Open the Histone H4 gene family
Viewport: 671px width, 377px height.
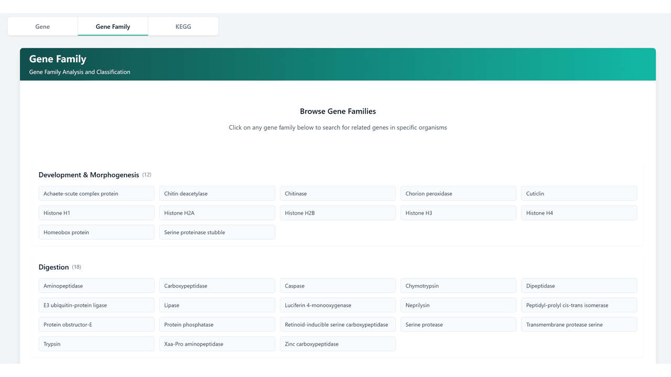(x=579, y=213)
